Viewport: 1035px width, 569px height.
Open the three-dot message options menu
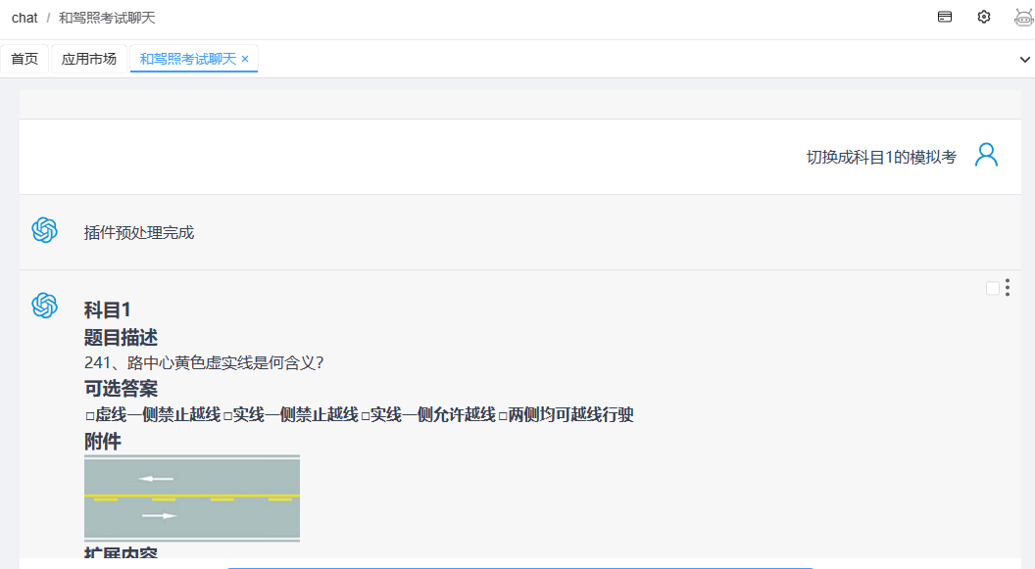(1008, 288)
